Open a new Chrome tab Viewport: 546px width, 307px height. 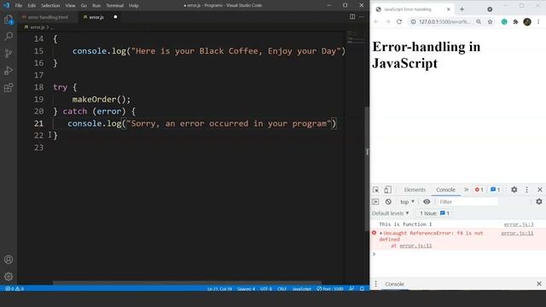pyautogui.click(x=462, y=9)
